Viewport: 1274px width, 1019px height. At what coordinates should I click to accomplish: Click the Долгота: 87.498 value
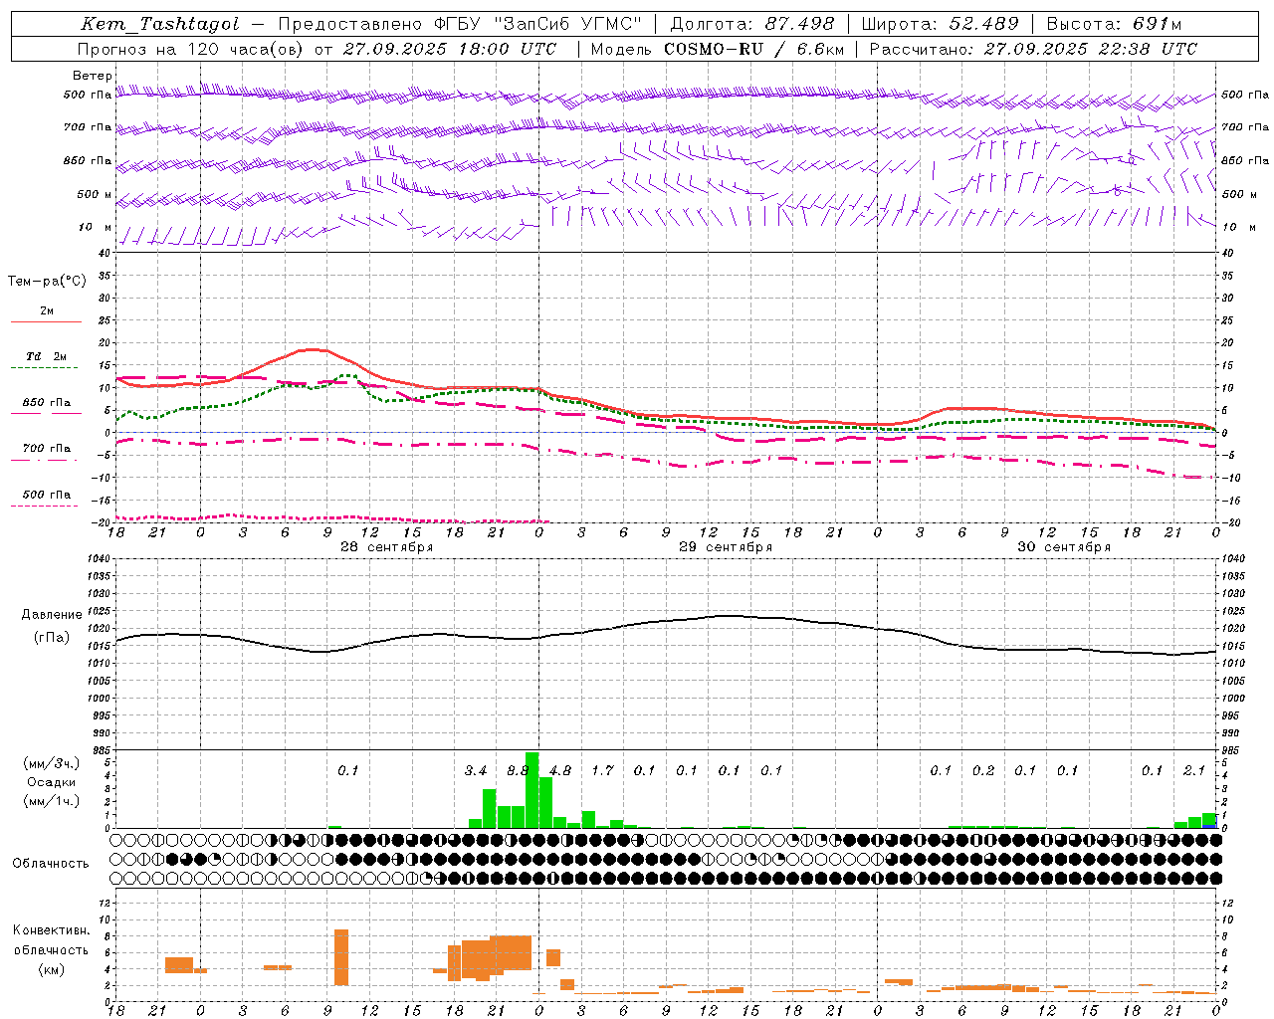click(x=752, y=24)
